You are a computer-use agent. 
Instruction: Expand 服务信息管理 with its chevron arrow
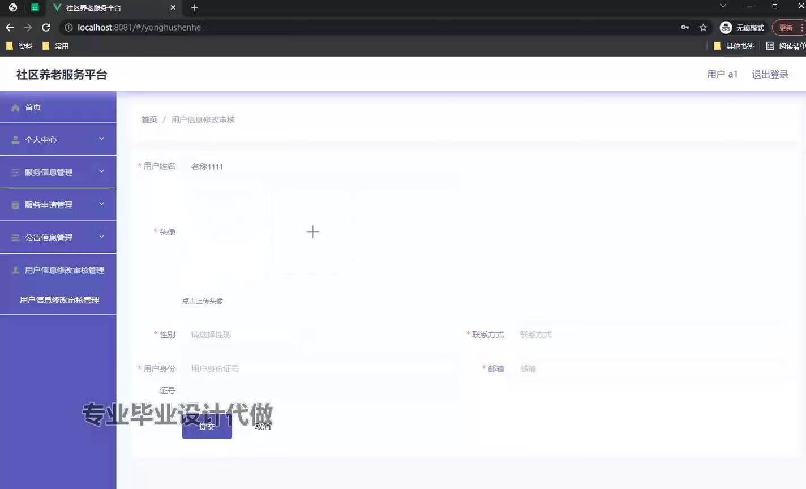[102, 171]
